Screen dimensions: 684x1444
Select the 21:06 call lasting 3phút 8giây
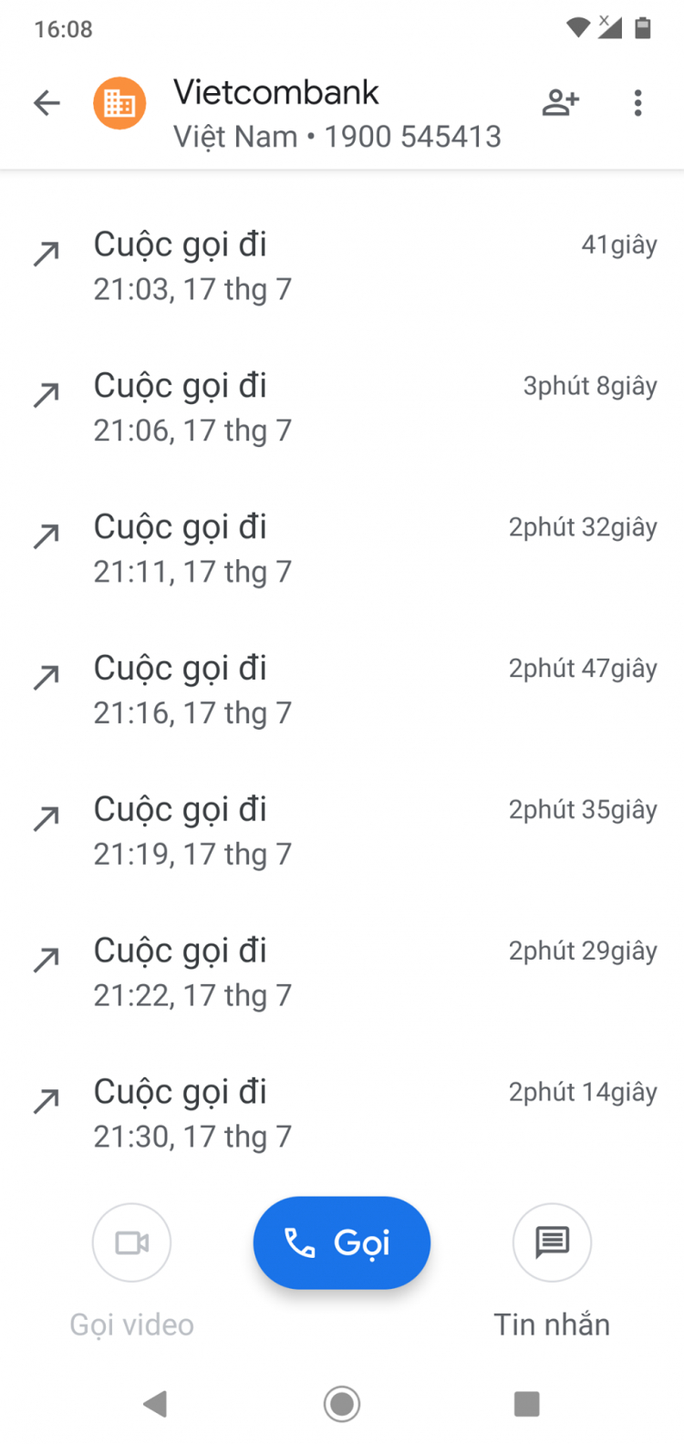click(x=342, y=408)
